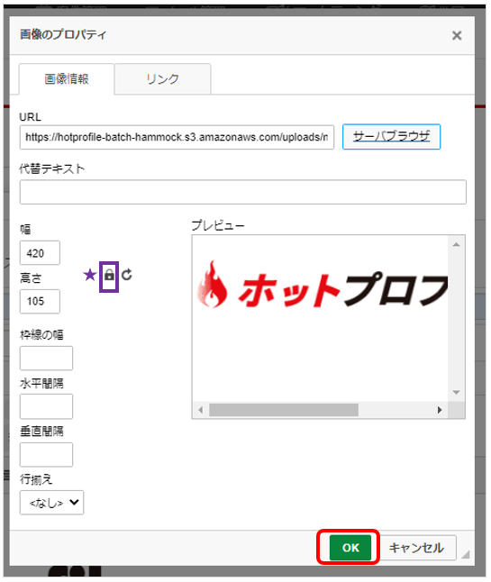Viewport: 491px width, 582px height.
Task: Click the preview scroll up arrow
Action: [456, 245]
